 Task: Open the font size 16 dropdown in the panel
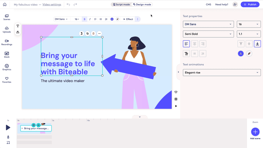click(249, 24)
